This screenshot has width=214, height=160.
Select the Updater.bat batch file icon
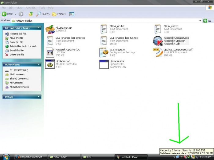click(50, 64)
